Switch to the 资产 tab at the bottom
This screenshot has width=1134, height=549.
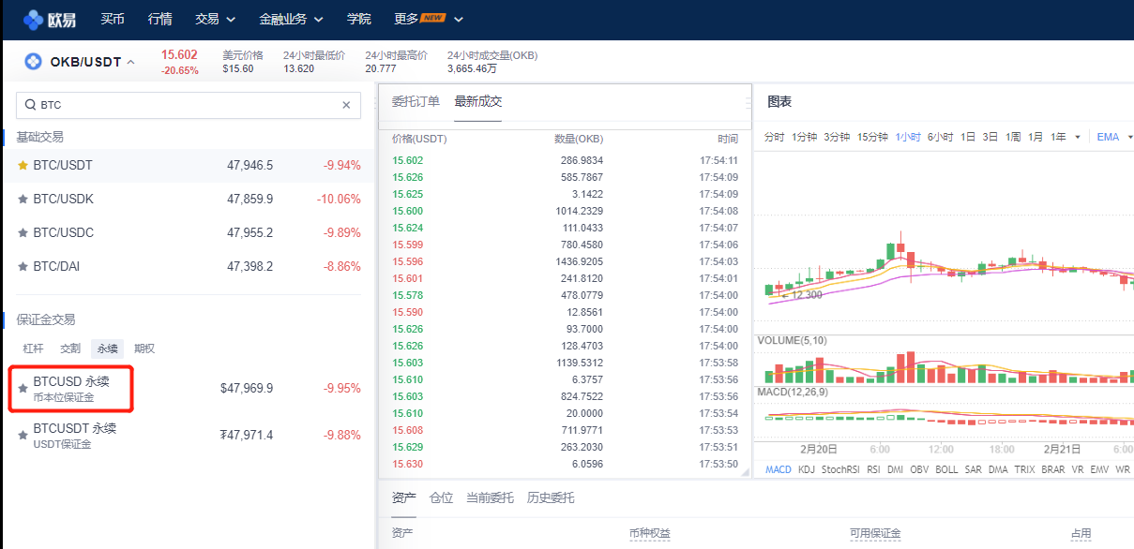coord(403,497)
